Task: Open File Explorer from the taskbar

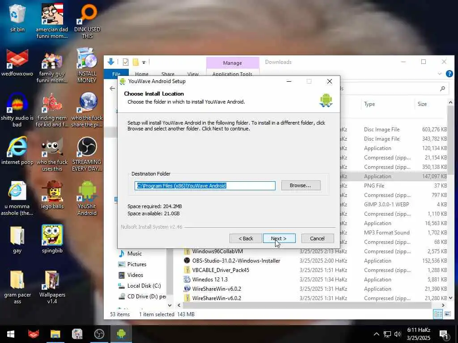Action: 55,334
